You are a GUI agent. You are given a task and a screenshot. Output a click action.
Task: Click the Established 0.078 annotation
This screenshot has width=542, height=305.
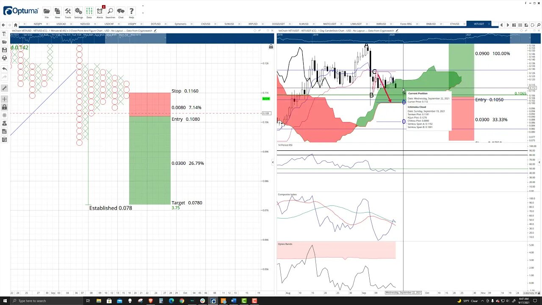(111, 208)
